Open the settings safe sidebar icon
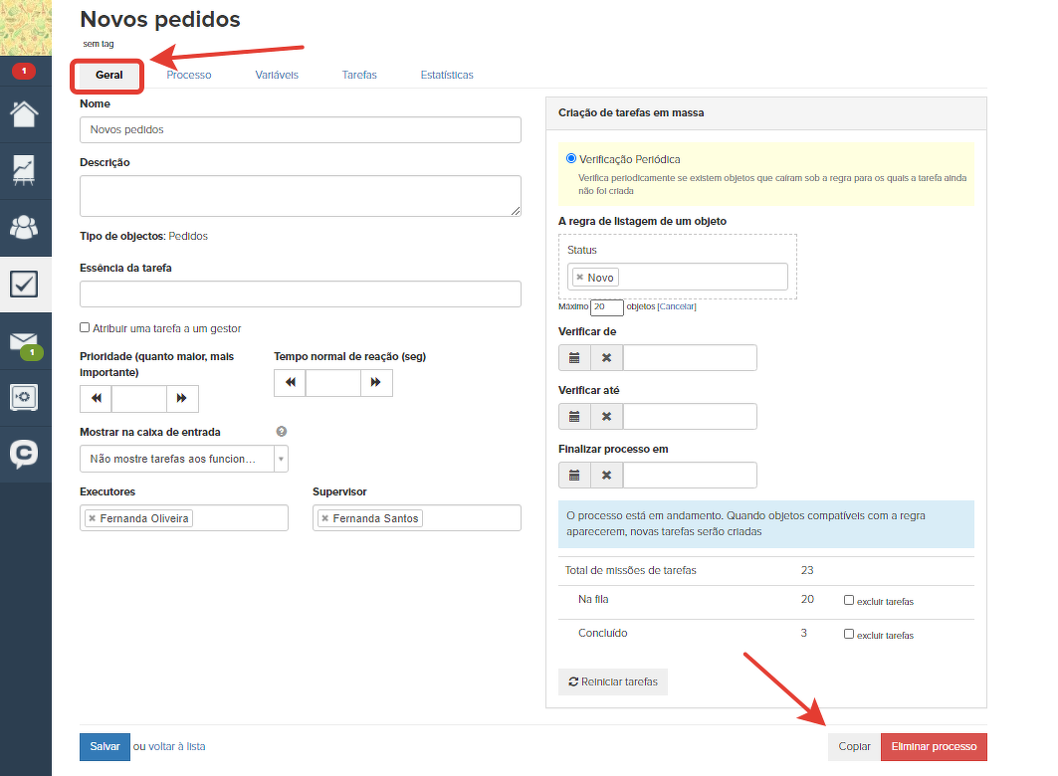The height and width of the screenshot is (776, 1058). coord(24,397)
